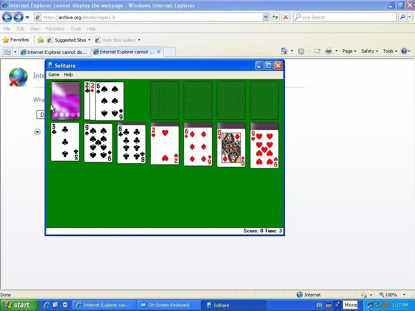The height and width of the screenshot is (311, 415).
Task: Click the Solitaire title bar icon
Action: tap(50, 65)
